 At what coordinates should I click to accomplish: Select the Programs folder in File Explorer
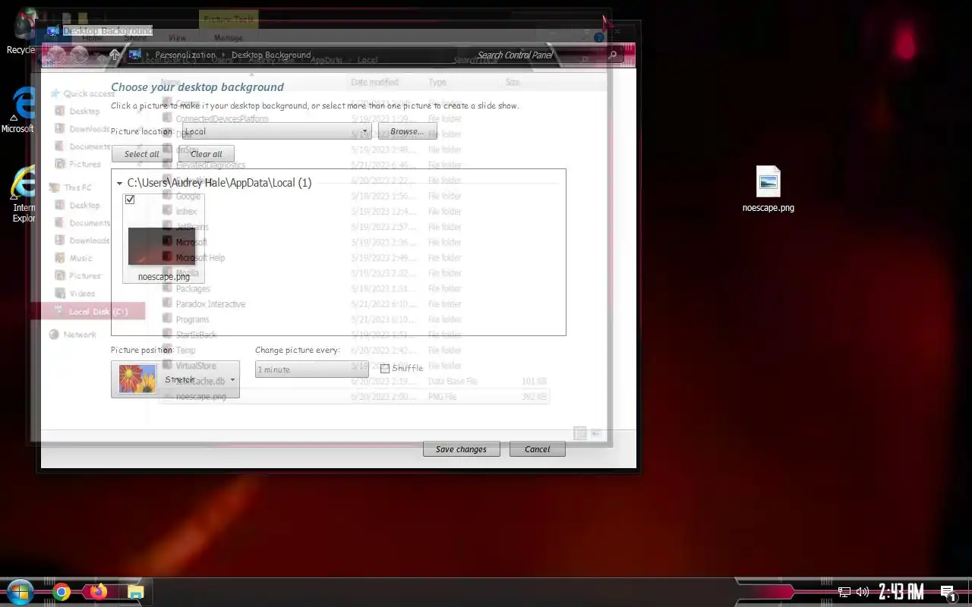tap(192, 319)
